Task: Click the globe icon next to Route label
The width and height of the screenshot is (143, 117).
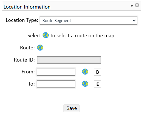Action: (40, 48)
